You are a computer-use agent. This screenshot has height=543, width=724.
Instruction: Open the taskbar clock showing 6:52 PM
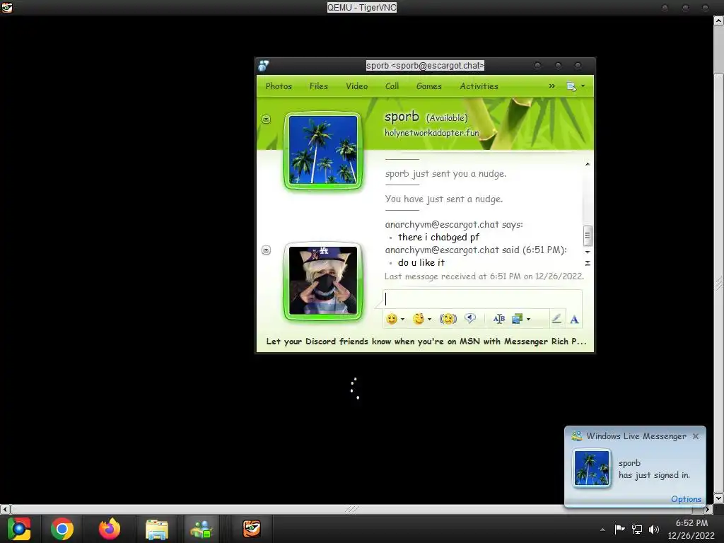[691, 529]
